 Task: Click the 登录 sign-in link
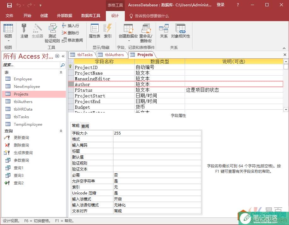click(220, 5)
